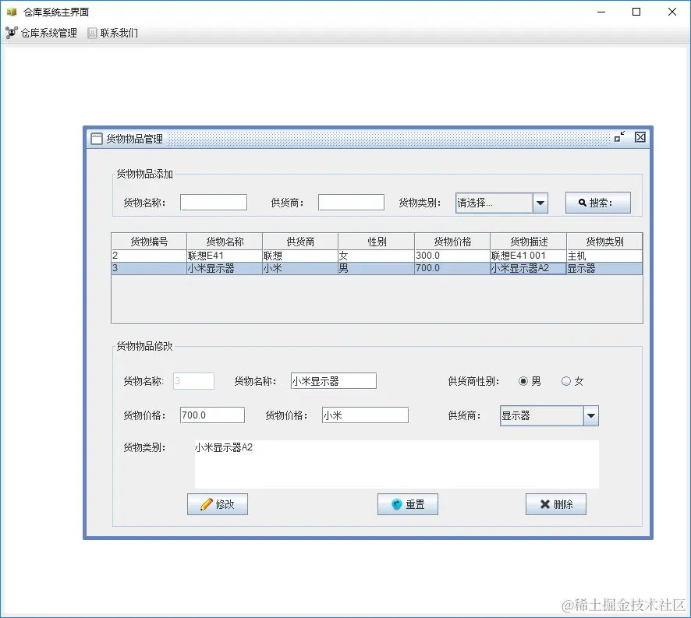Click the 小米显示器A2 description text area
691x618 pixels.
(x=397, y=464)
